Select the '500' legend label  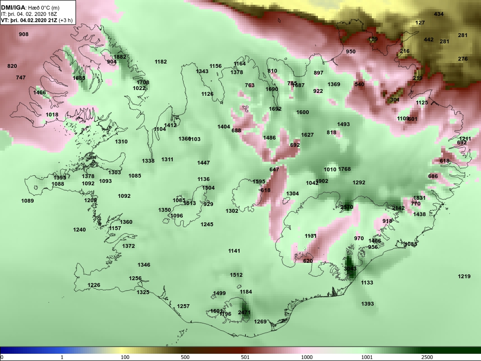(185, 357)
